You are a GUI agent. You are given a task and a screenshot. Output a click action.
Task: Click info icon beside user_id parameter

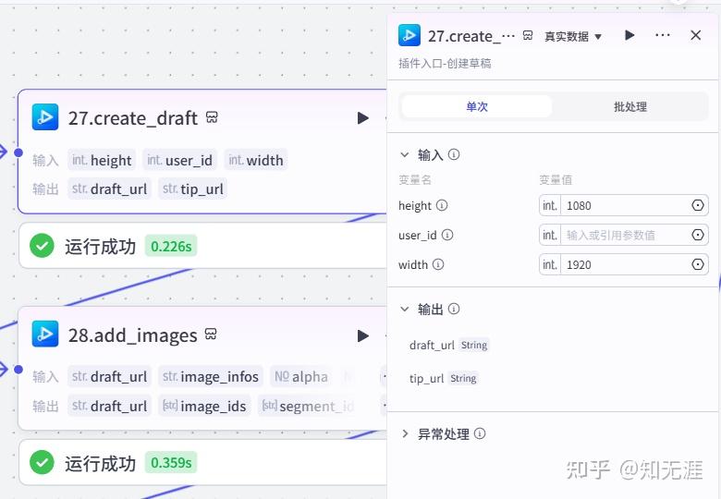447,236
